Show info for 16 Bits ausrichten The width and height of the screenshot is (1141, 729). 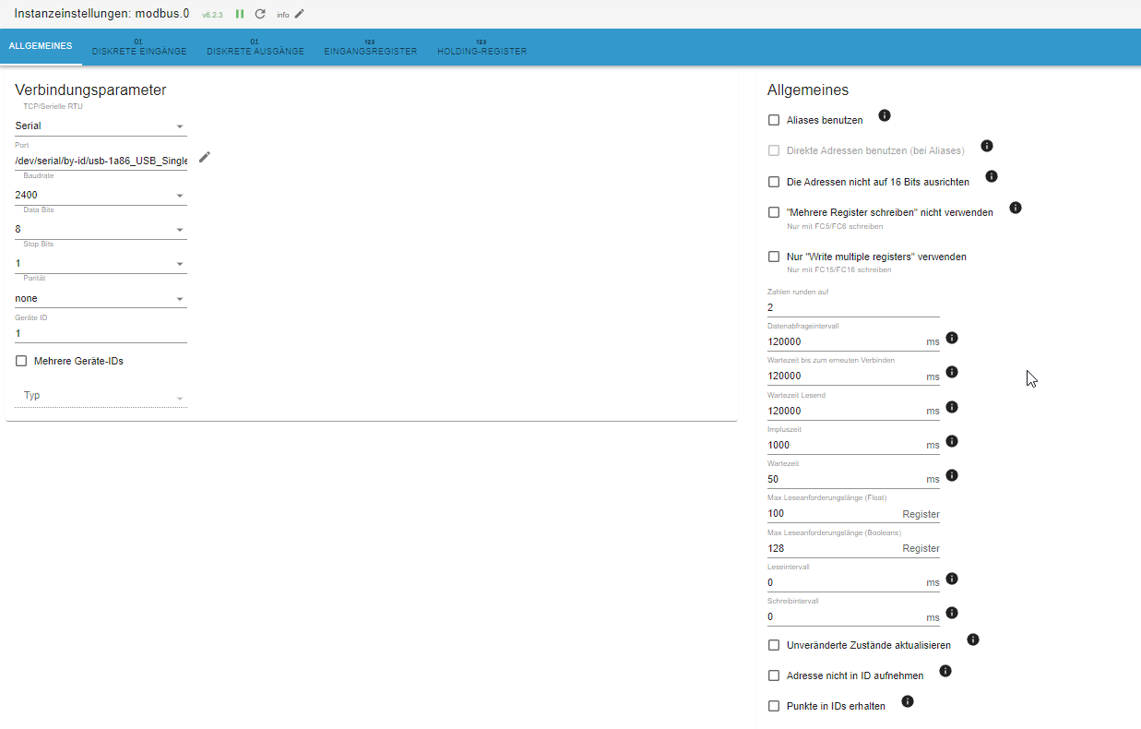click(x=992, y=176)
